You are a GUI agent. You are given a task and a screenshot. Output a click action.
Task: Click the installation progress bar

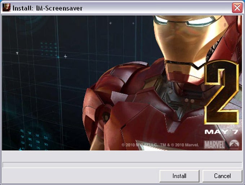[x=122, y=165]
